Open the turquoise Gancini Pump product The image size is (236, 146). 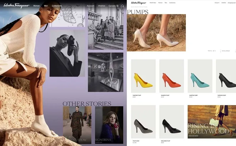(x=200, y=76)
